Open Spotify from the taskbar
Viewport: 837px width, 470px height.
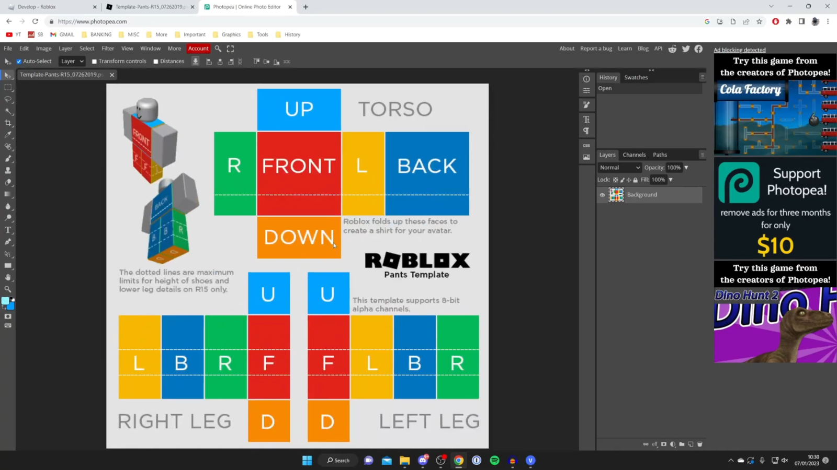point(494,461)
